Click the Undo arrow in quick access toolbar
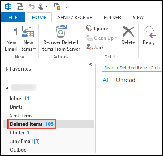 point(32,7)
